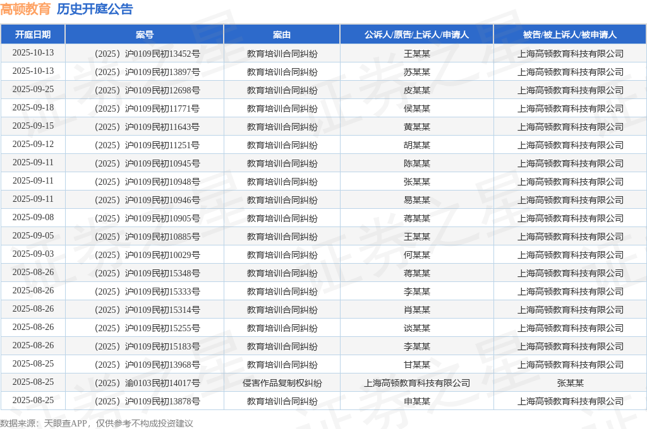The height and width of the screenshot is (429, 647).
Task: Select case number 沪0109民初13452号
Action: 162,54
